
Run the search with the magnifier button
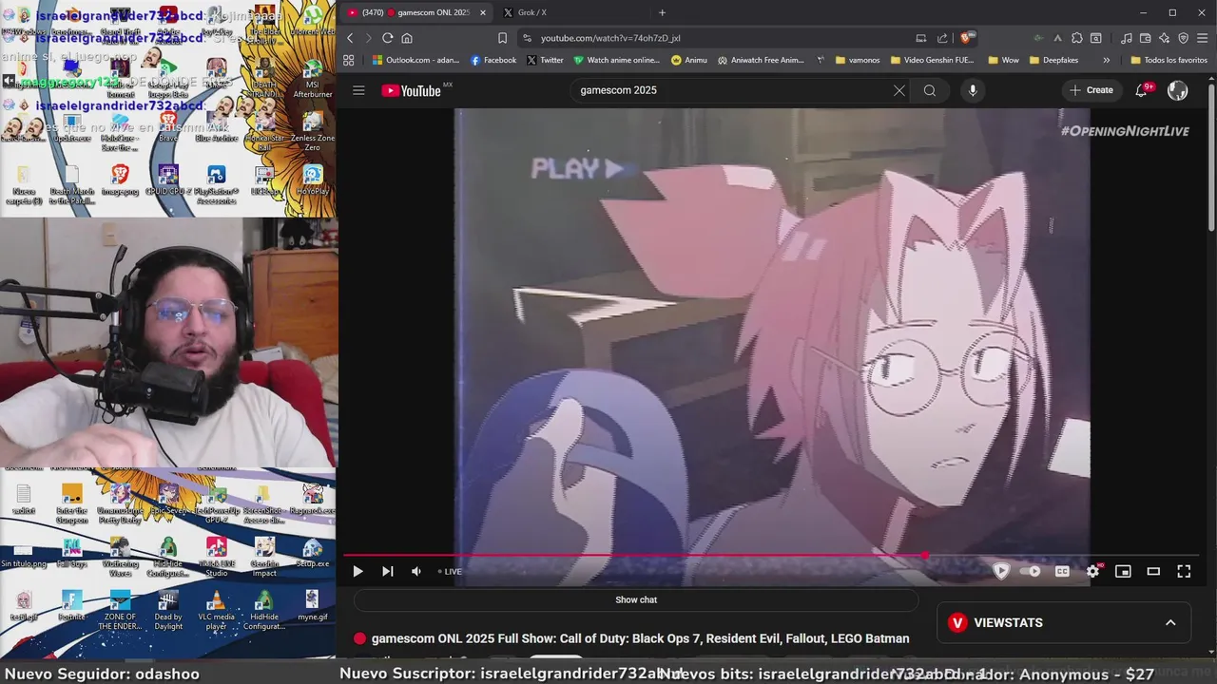pyautogui.click(x=930, y=90)
